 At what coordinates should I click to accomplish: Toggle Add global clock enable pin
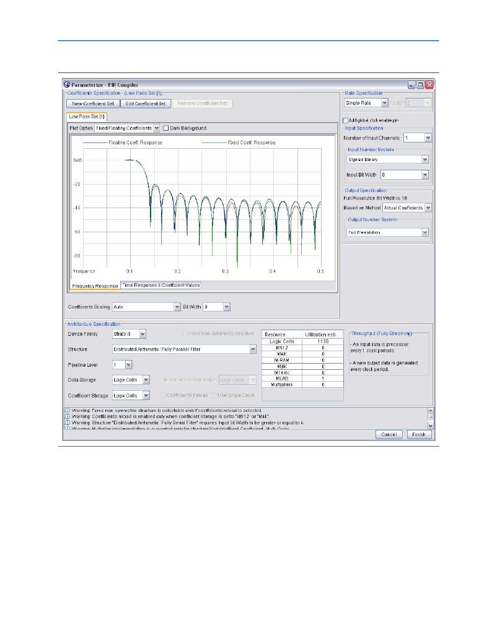[x=345, y=120]
